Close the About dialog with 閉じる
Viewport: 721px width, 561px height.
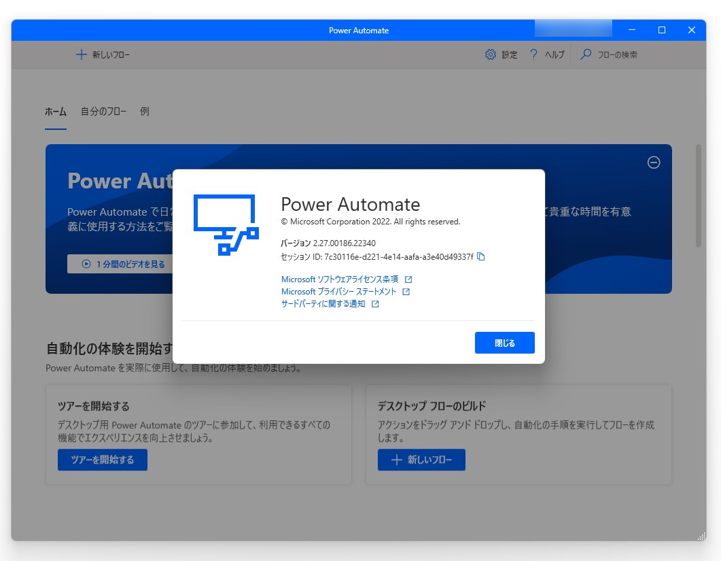tap(504, 343)
